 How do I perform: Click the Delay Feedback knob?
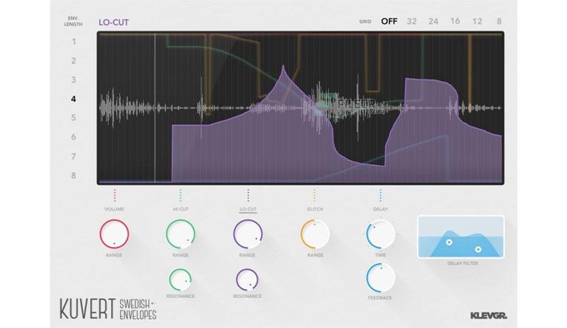click(380, 278)
